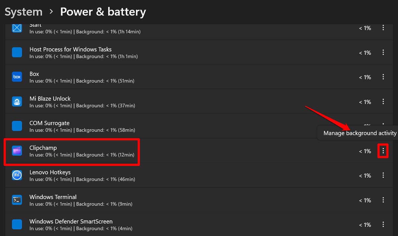This screenshot has height=236, width=398.
Task: Click the Host Process battery usage percentage
Action: [x=365, y=52]
